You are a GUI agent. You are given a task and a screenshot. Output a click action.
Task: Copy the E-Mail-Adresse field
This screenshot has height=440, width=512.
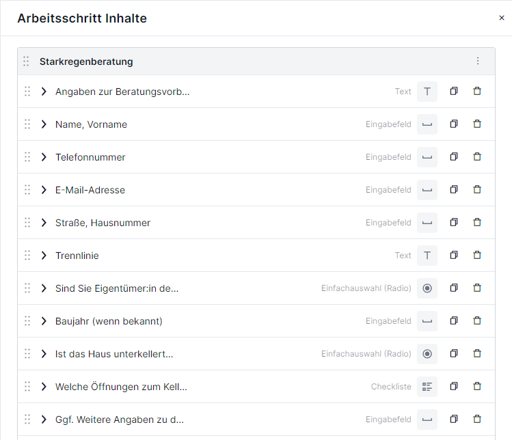coord(454,190)
